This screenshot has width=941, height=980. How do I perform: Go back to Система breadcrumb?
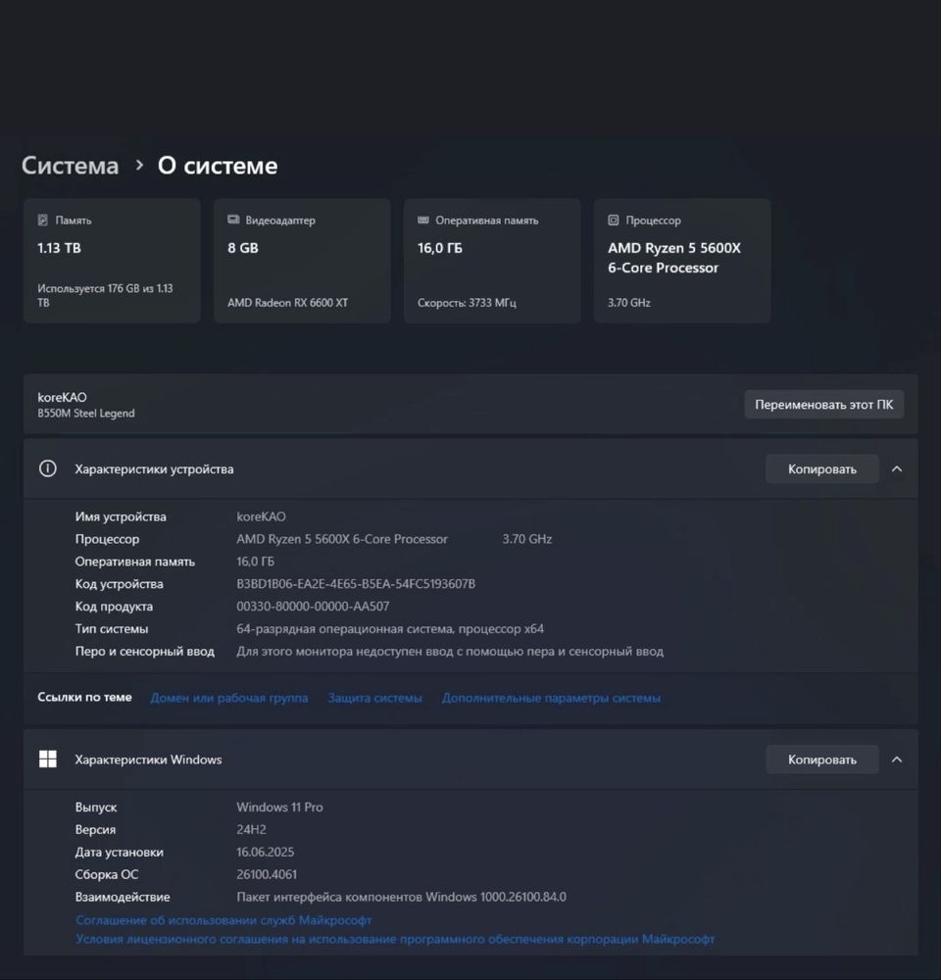(x=70, y=166)
